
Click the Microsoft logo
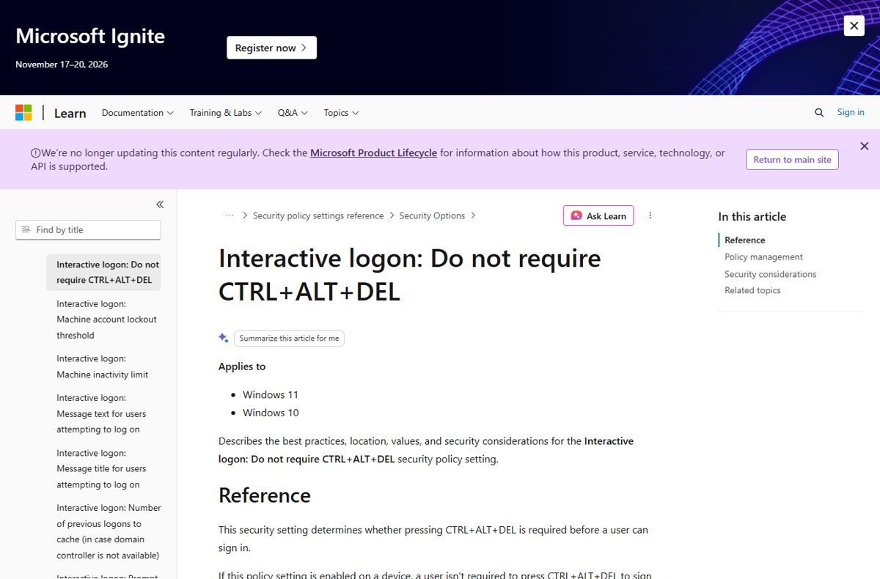pos(23,113)
